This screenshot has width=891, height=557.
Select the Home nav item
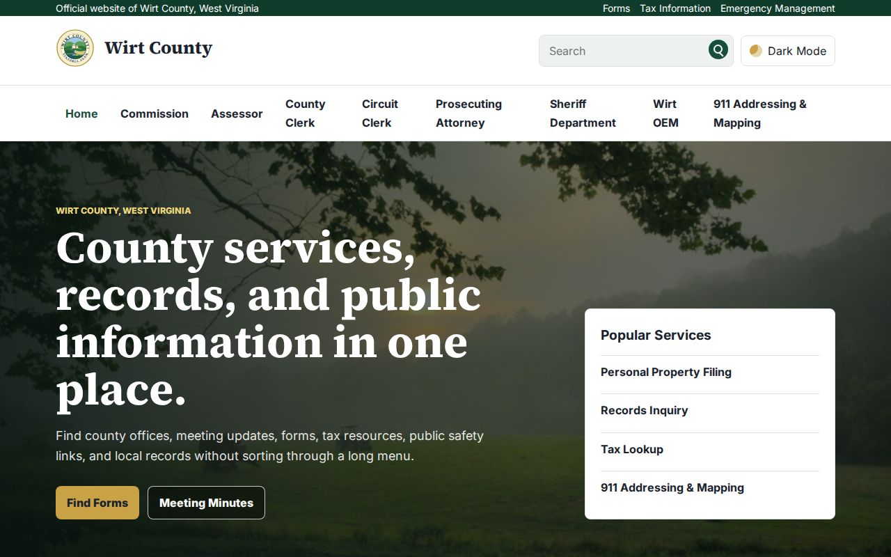tap(81, 113)
